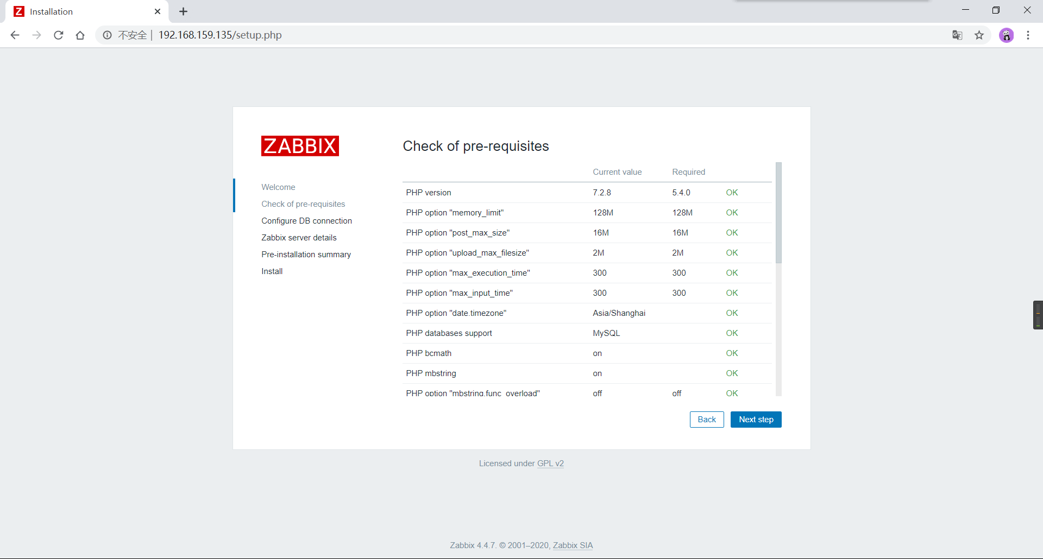This screenshot has height=559, width=1043.
Task: Click the Current value column header
Action: tap(617, 172)
